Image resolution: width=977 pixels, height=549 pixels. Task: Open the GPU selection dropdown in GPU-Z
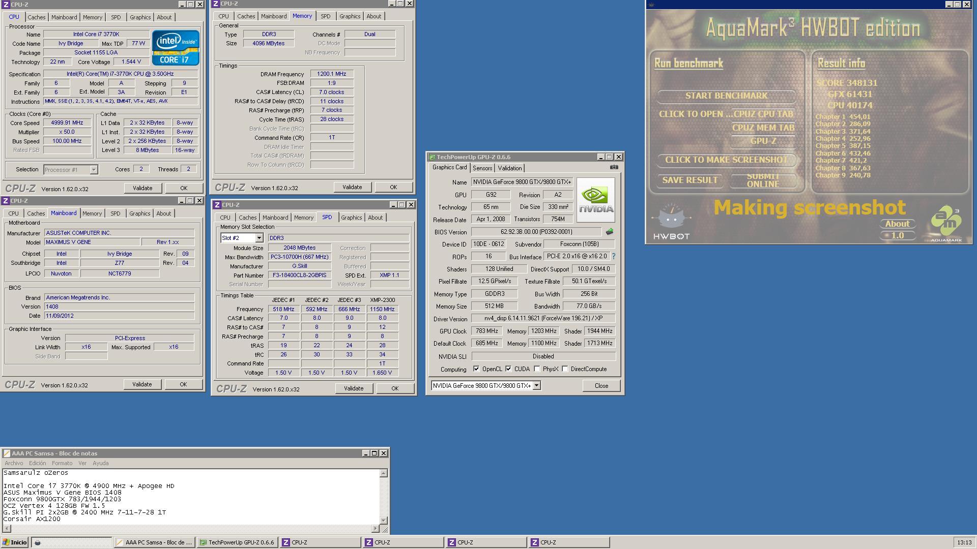pyautogui.click(x=536, y=386)
